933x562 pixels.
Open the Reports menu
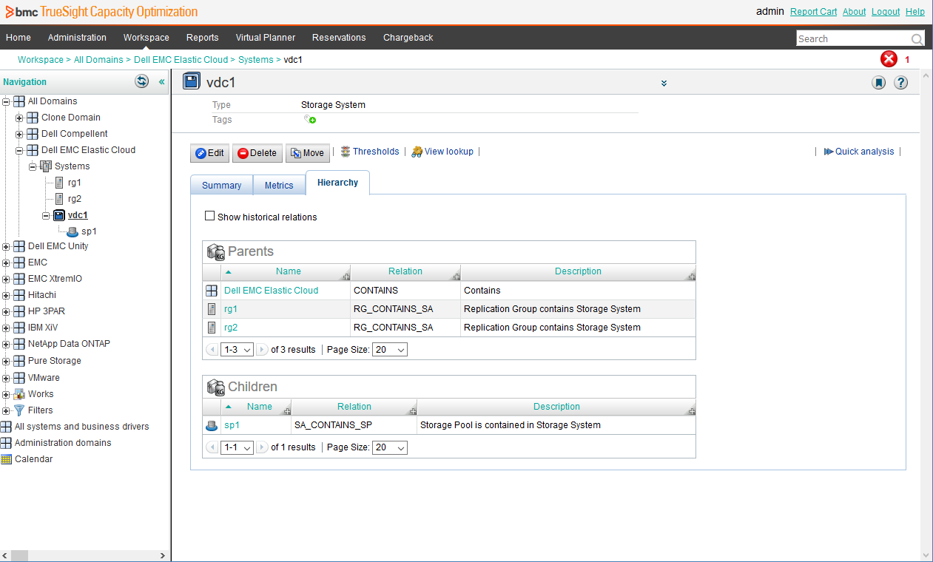[203, 38]
